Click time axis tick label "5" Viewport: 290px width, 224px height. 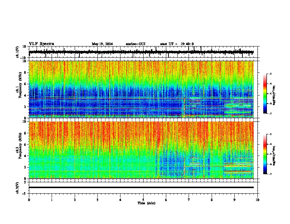143,200
